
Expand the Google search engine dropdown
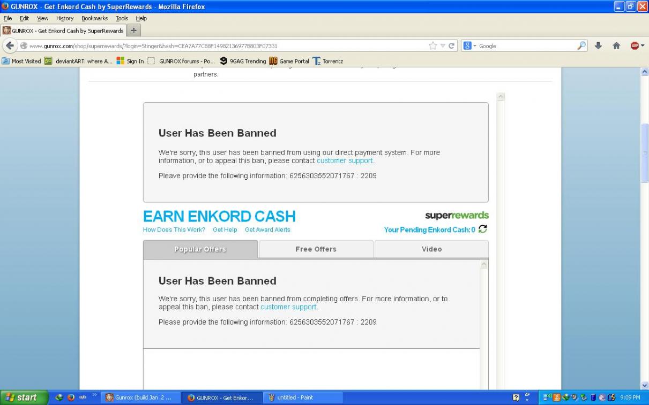click(x=469, y=46)
